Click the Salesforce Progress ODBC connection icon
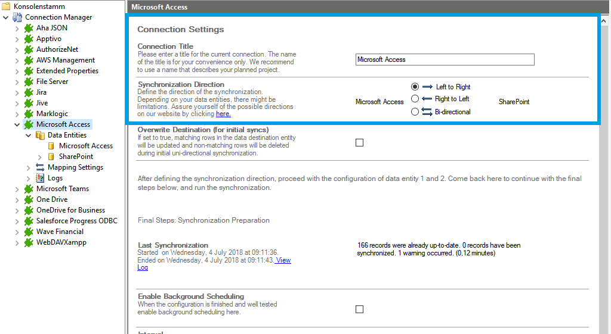 pyautogui.click(x=29, y=220)
